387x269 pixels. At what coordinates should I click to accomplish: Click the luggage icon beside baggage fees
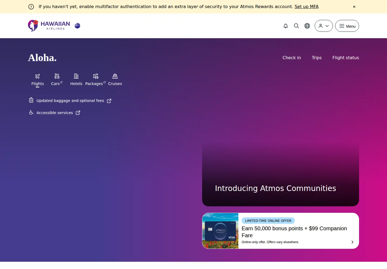point(31,100)
